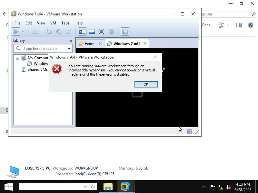Click the VMware title bar application icon
The height and width of the screenshot is (193, 258).
click(x=14, y=14)
